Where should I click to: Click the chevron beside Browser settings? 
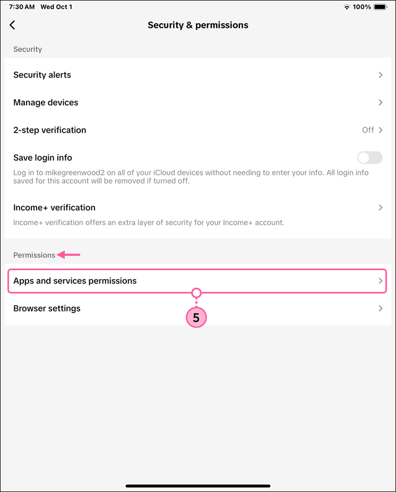click(380, 308)
